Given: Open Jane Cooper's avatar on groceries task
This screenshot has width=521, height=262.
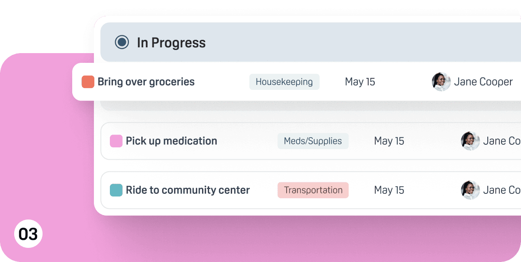Looking at the screenshot, I should [x=441, y=81].
